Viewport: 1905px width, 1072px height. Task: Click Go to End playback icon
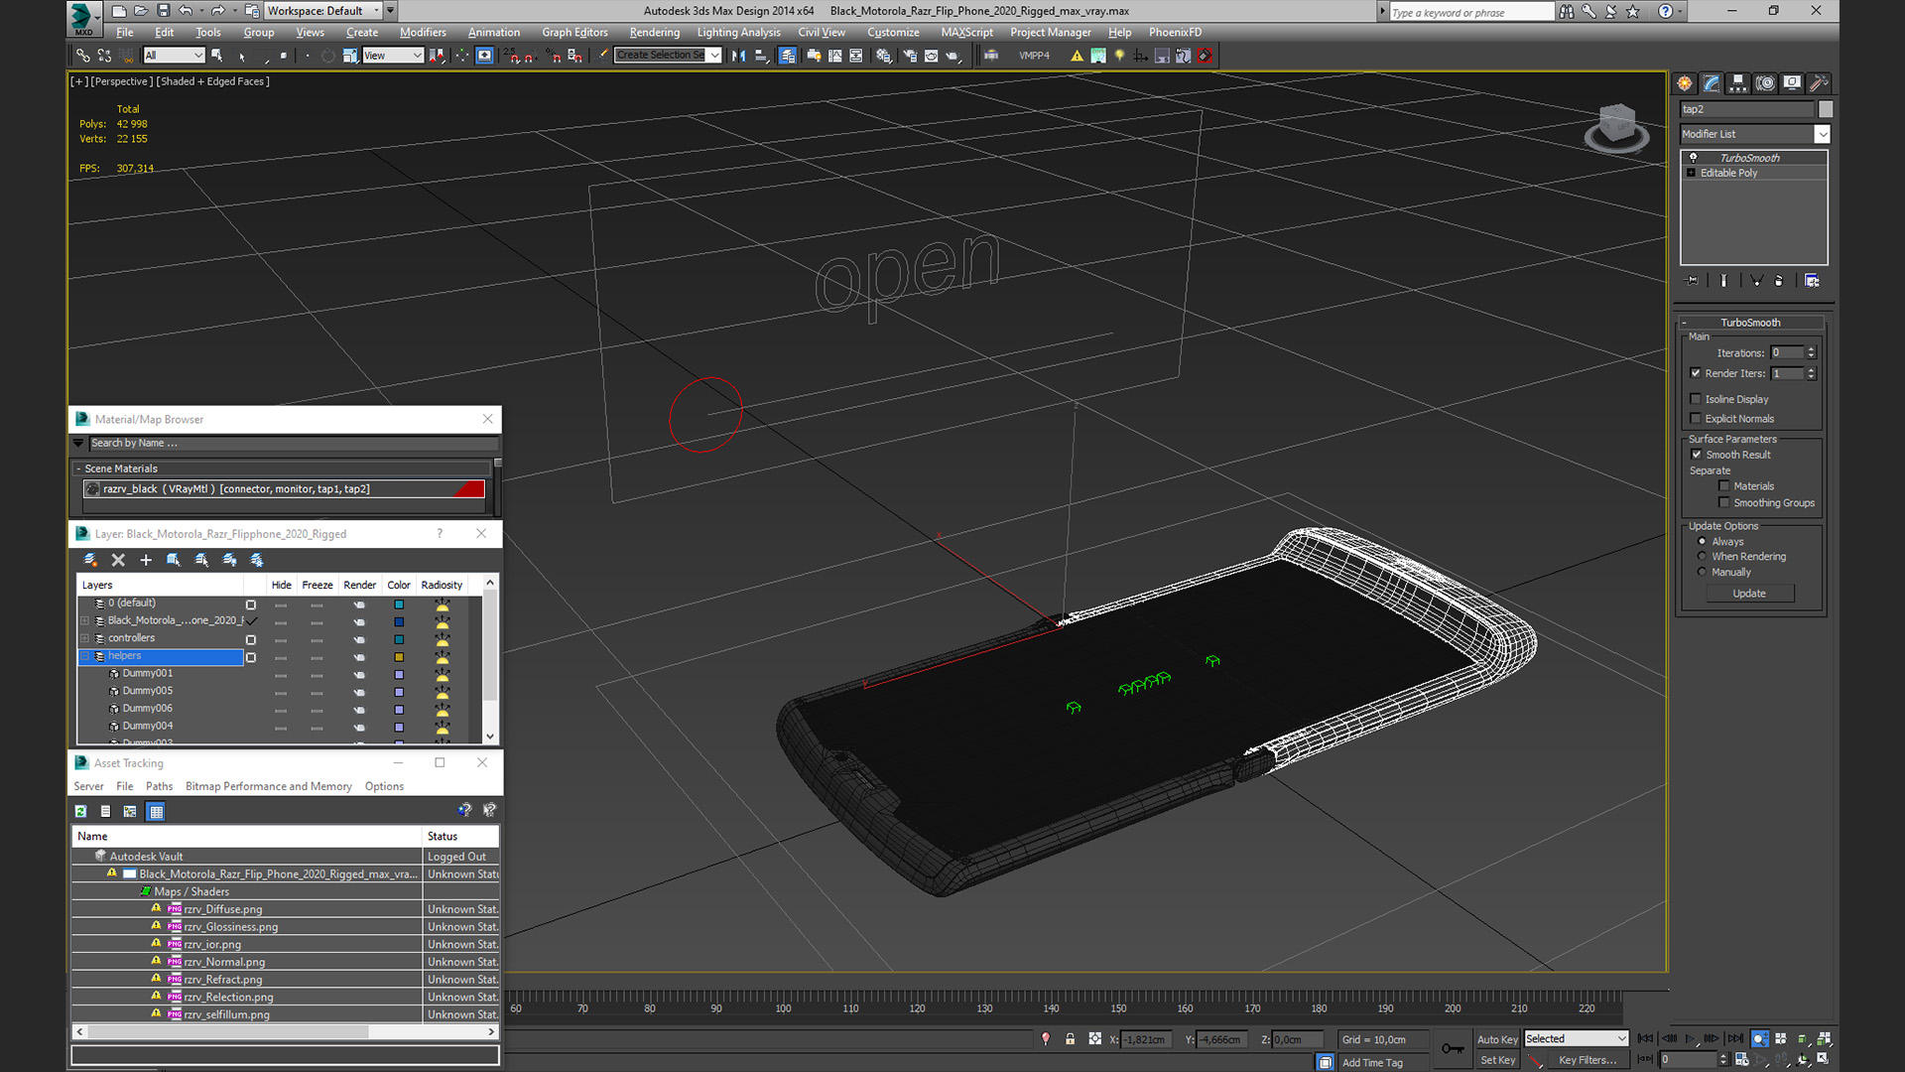1735,1038
